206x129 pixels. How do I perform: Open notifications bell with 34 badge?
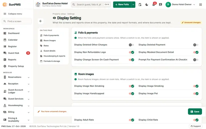pyautogui.click(x=154, y=5)
